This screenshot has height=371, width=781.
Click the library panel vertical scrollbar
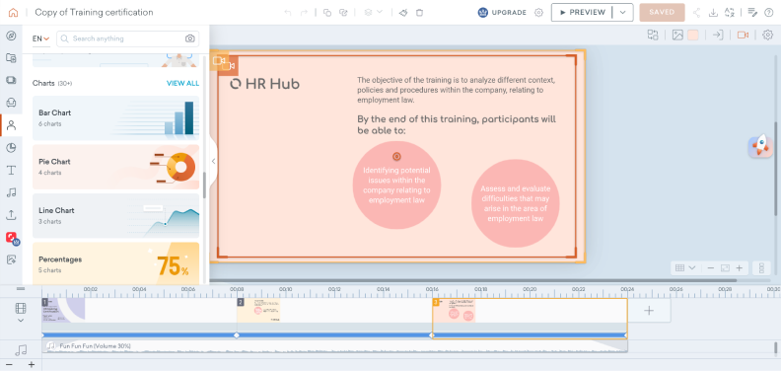[204, 185]
